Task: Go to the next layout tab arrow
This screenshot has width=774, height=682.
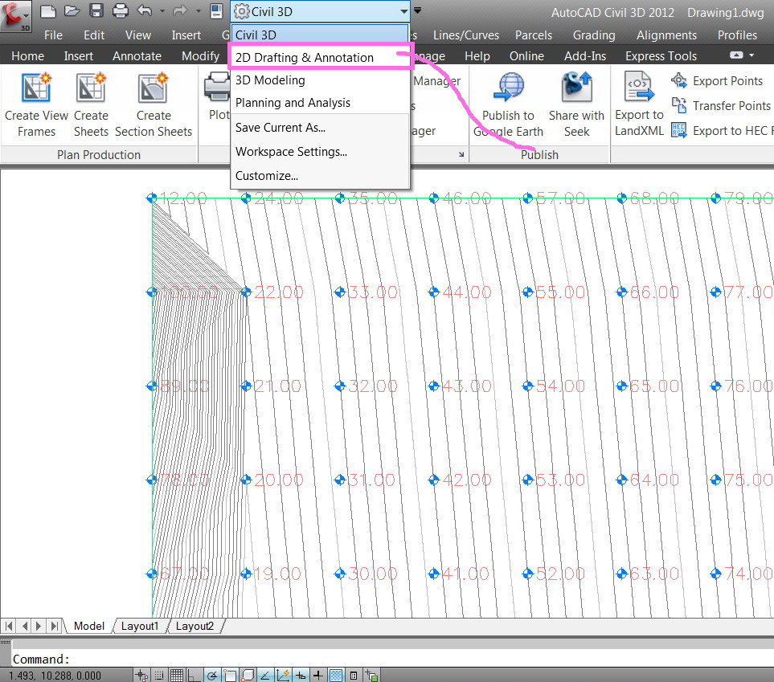Action: pyautogui.click(x=39, y=627)
